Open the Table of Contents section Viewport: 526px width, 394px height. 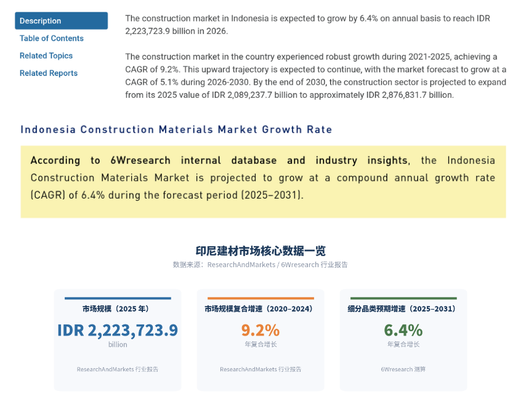click(x=52, y=38)
